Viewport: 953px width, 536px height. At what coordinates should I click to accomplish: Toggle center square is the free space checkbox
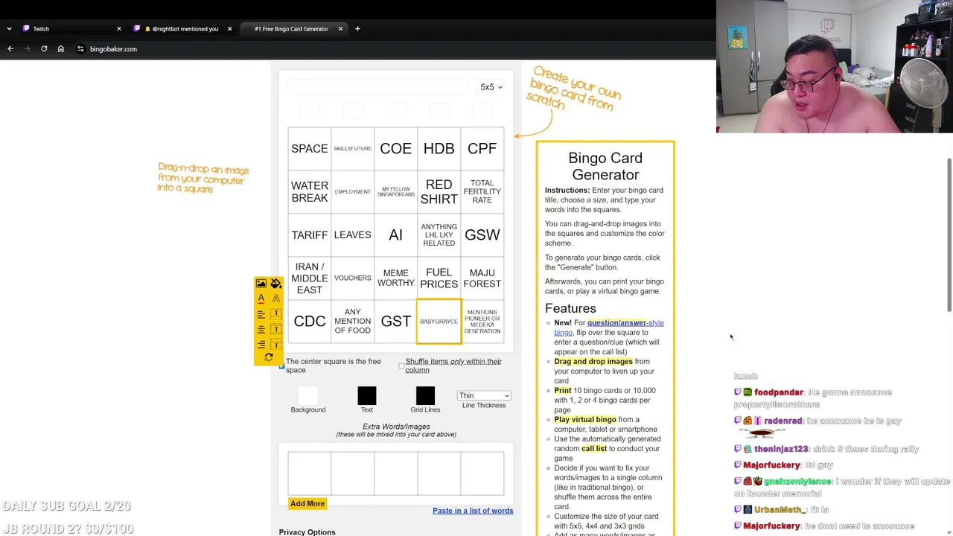pos(281,366)
